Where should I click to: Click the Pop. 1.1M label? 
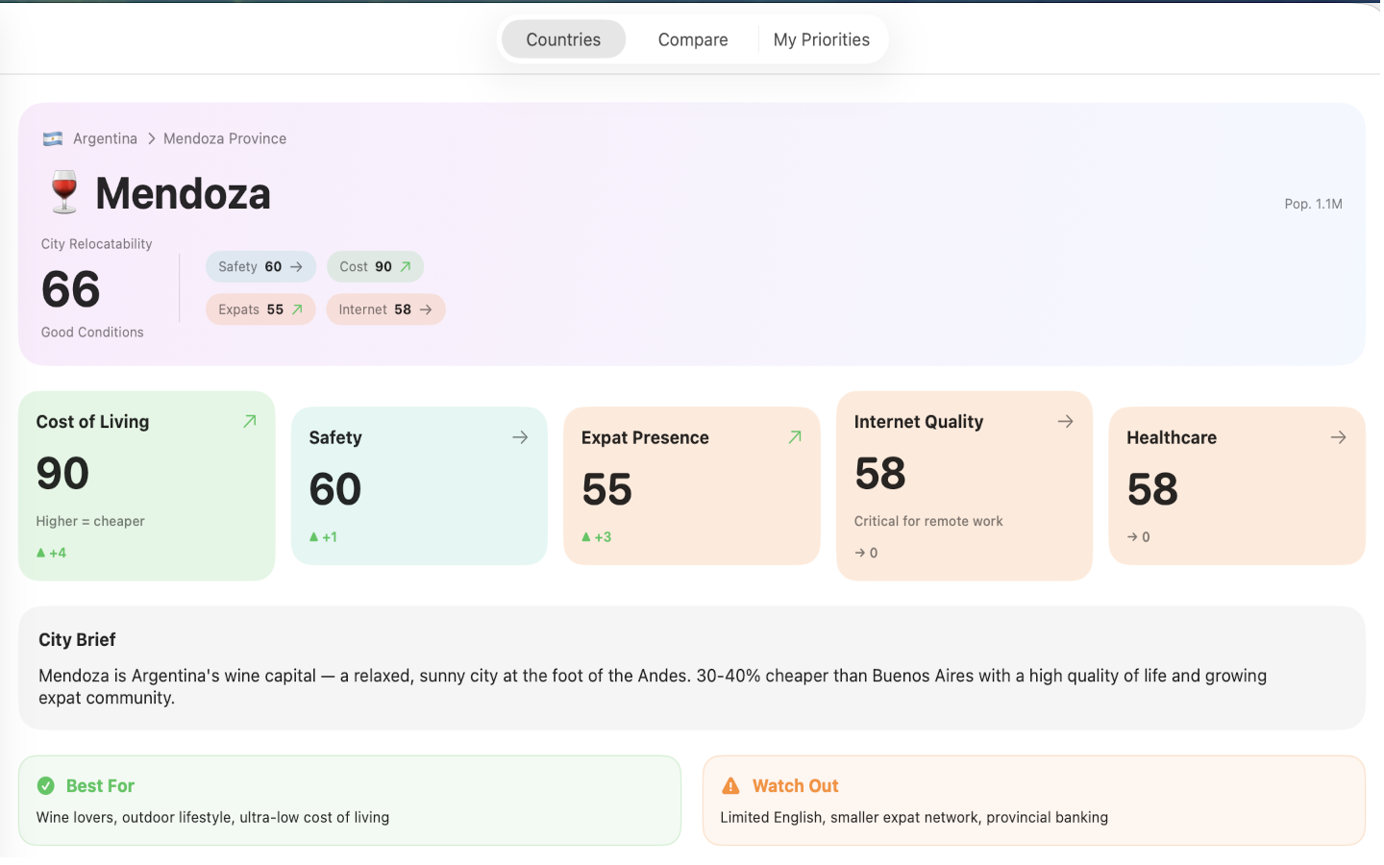[x=1313, y=204]
